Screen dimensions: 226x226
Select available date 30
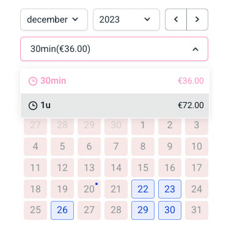(170, 210)
